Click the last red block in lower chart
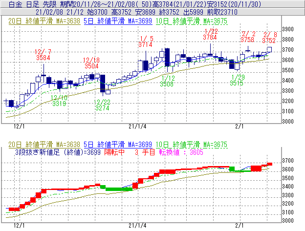Screen dimensions: 305x231 point(269,164)
